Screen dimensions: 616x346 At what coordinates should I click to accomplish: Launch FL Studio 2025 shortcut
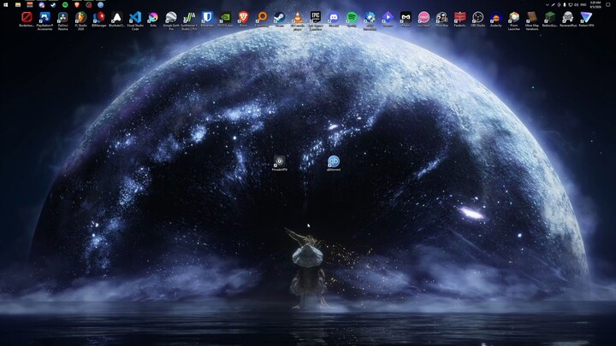tap(81, 20)
